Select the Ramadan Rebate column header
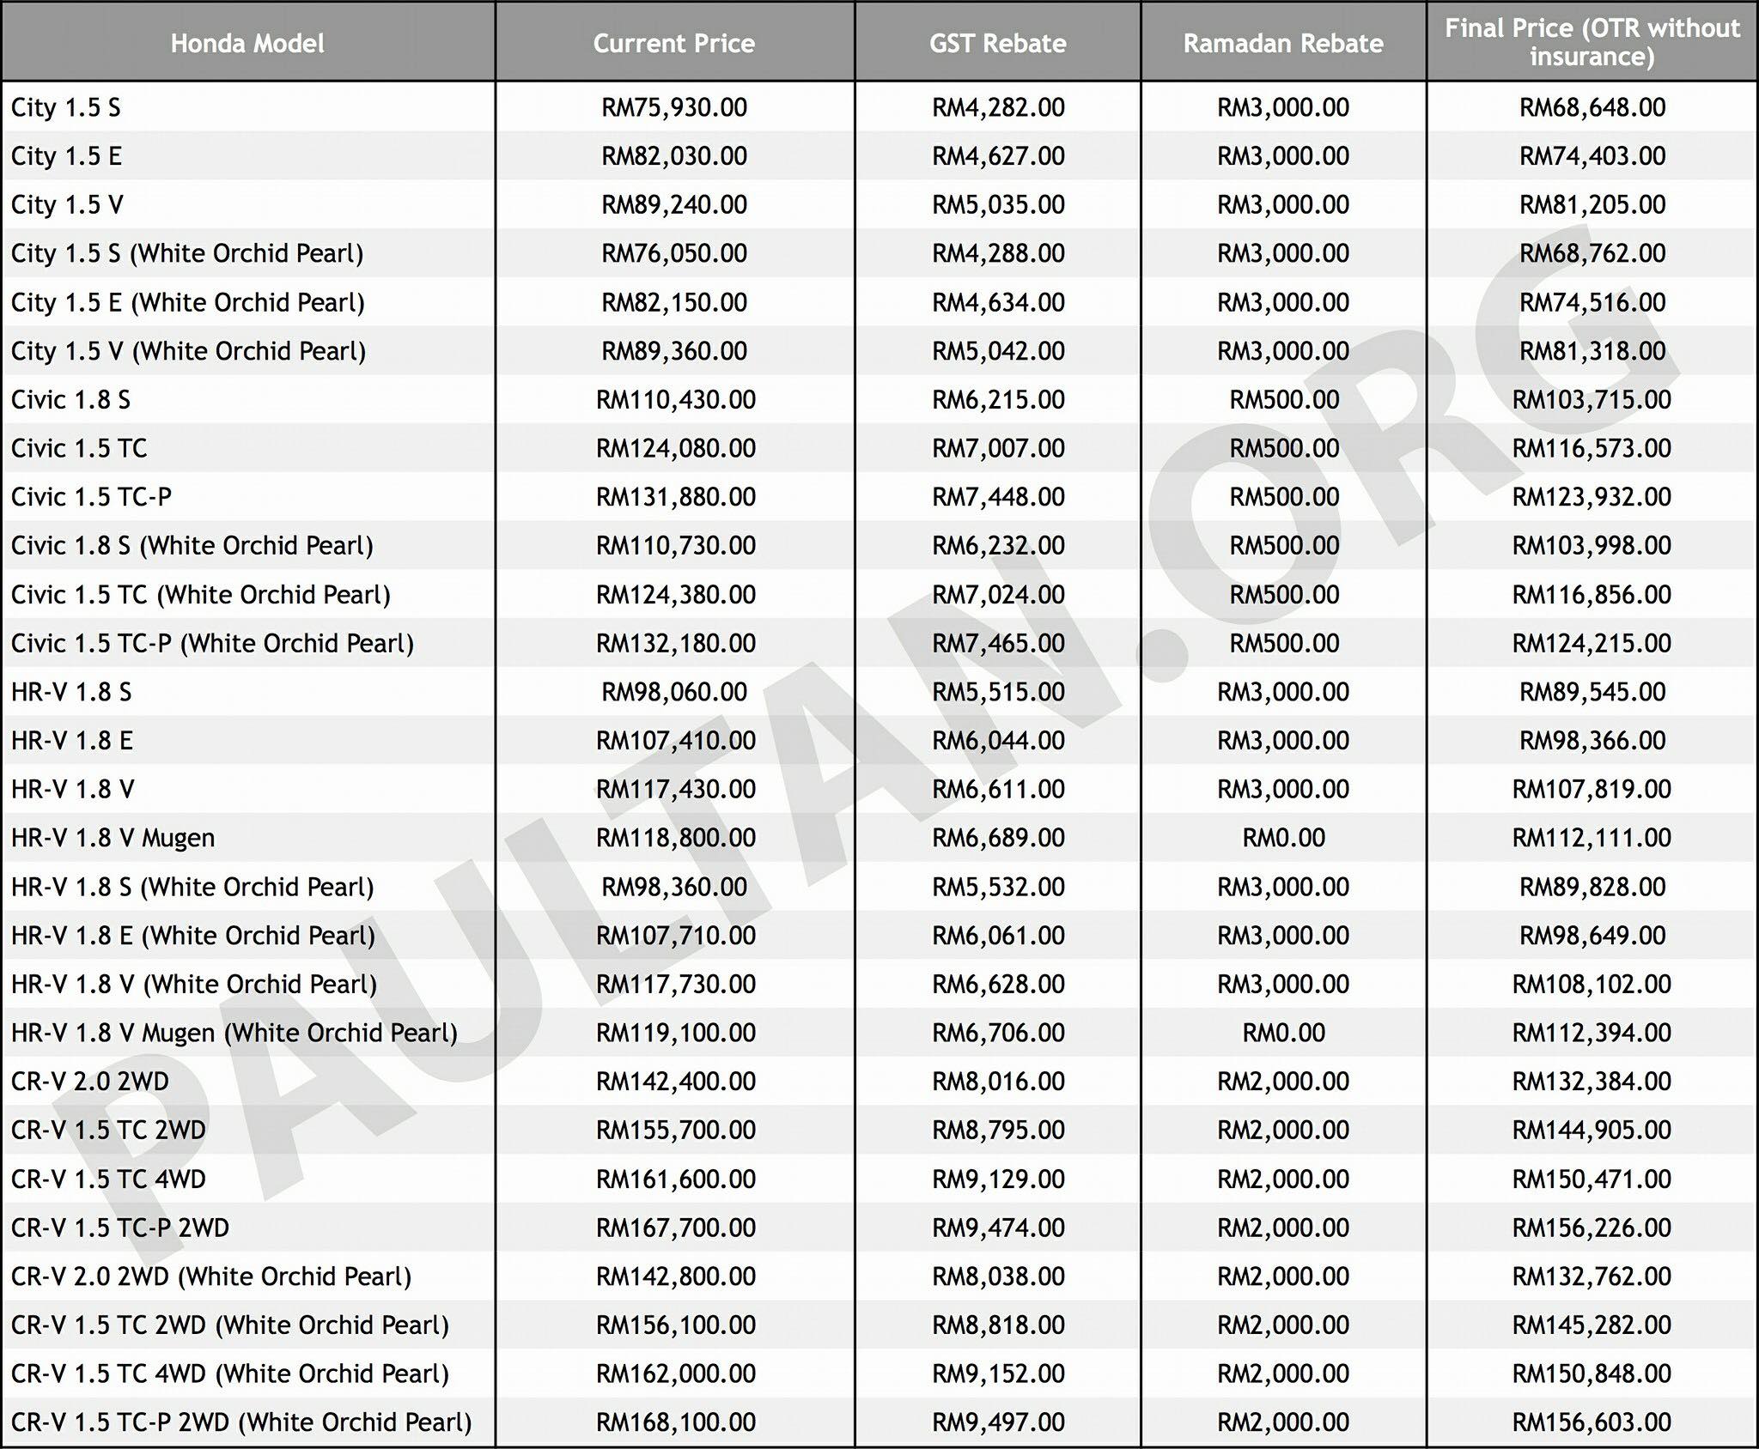Screen dimensions: 1759x1449 coord(1283,43)
